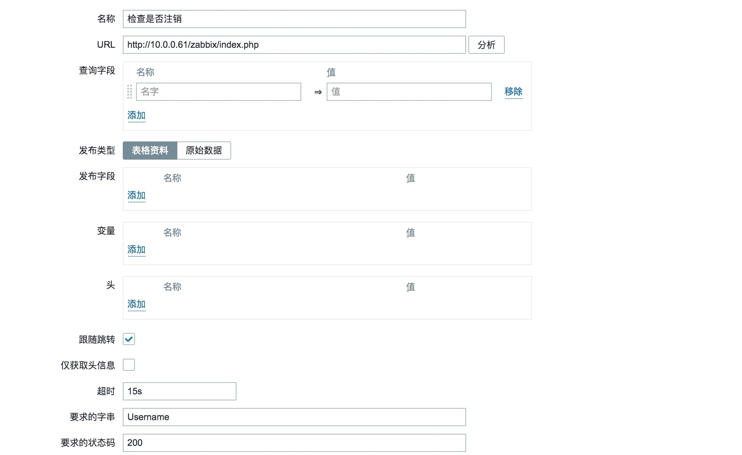Viewport: 742px width, 455px height.
Task: Select 表格资料 post type
Action: [x=150, y=151]
